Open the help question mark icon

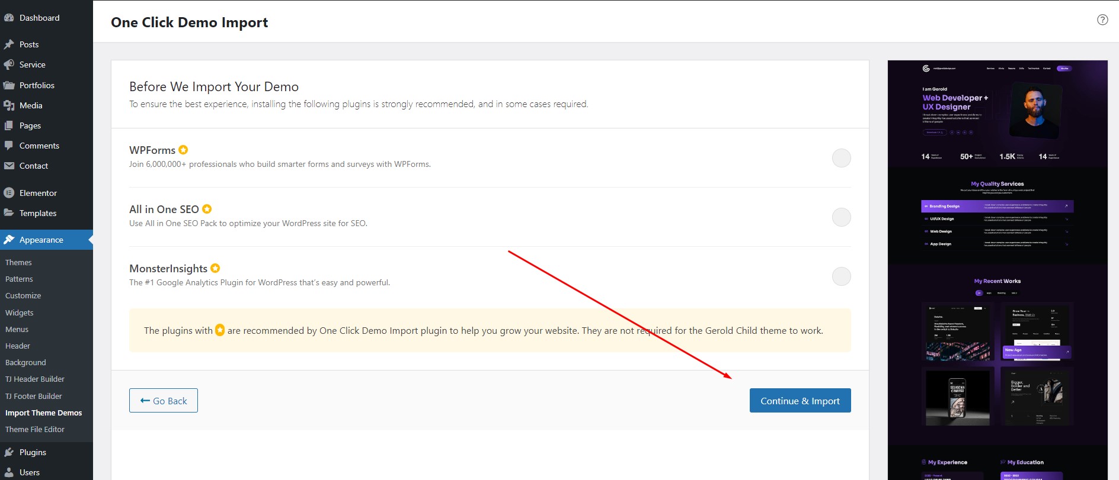point(1102,20)
